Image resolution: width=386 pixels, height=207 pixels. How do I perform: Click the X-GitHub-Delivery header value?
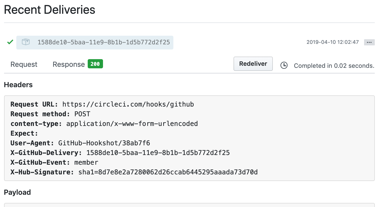[x=158, y=153]
